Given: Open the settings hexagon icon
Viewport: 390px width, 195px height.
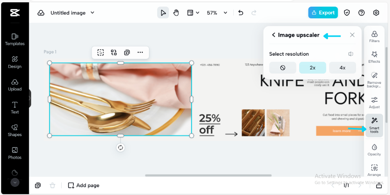Looking at the screenshot, I should [376, 13].
